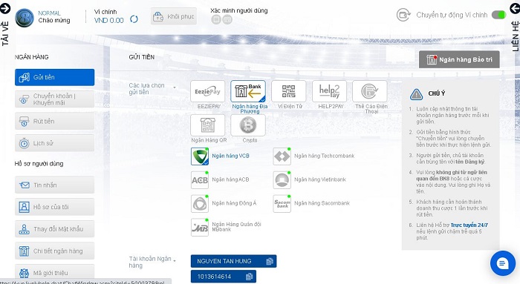Viewport: 520px width, 284px height.
Task: Open the Gửi tiền sidebar menu
Action: coord(54,77)
